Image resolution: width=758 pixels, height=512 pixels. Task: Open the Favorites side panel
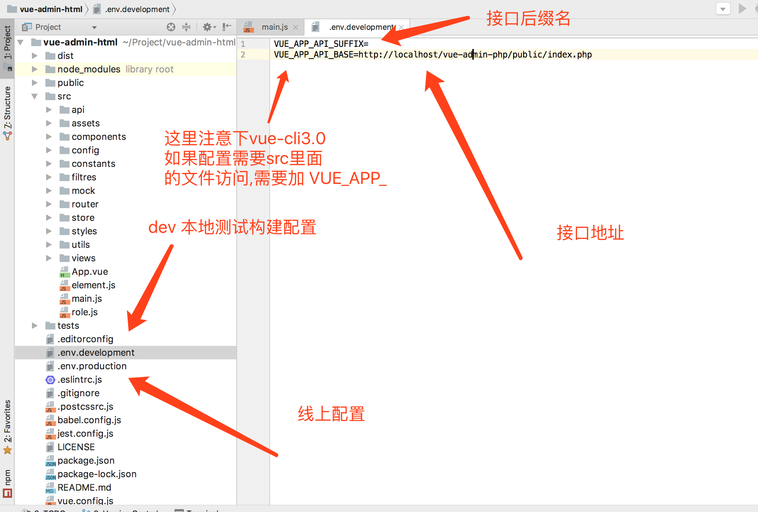[x=7, y=426]
